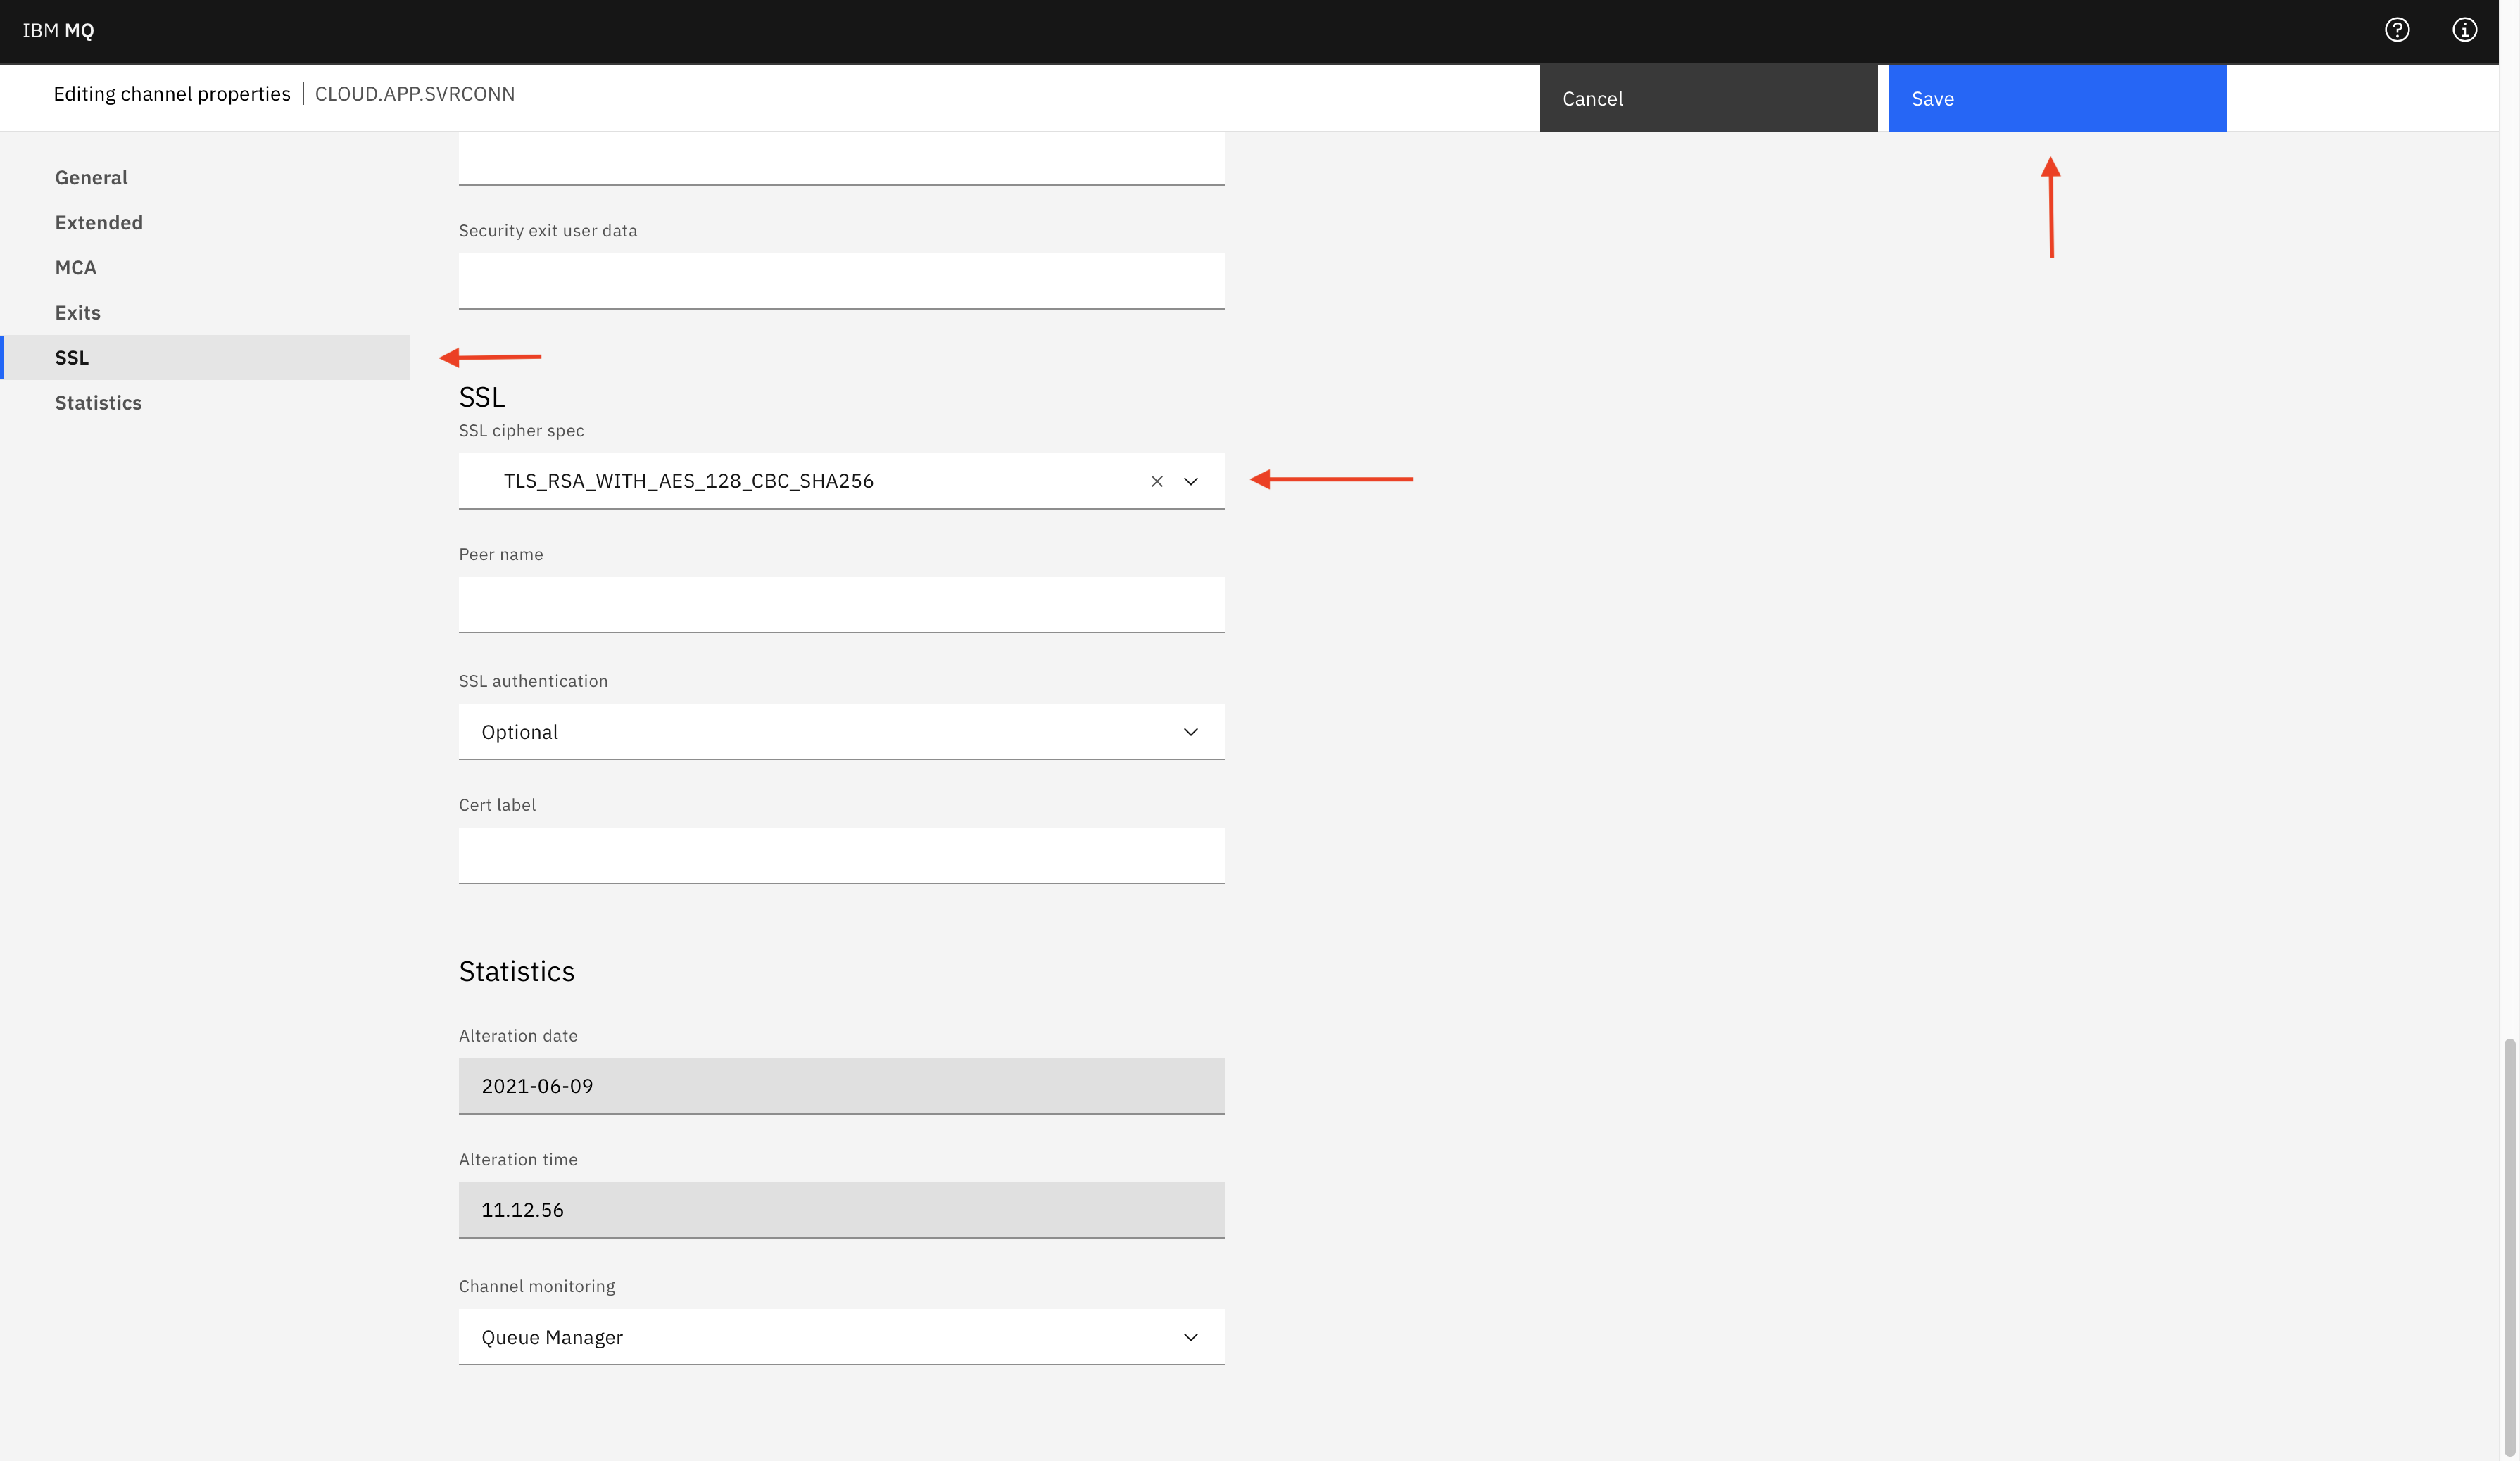Screen dimensions: 2520x1461
Task: Open the Channel monitoring dropdown
Action: coord(840,1337)
